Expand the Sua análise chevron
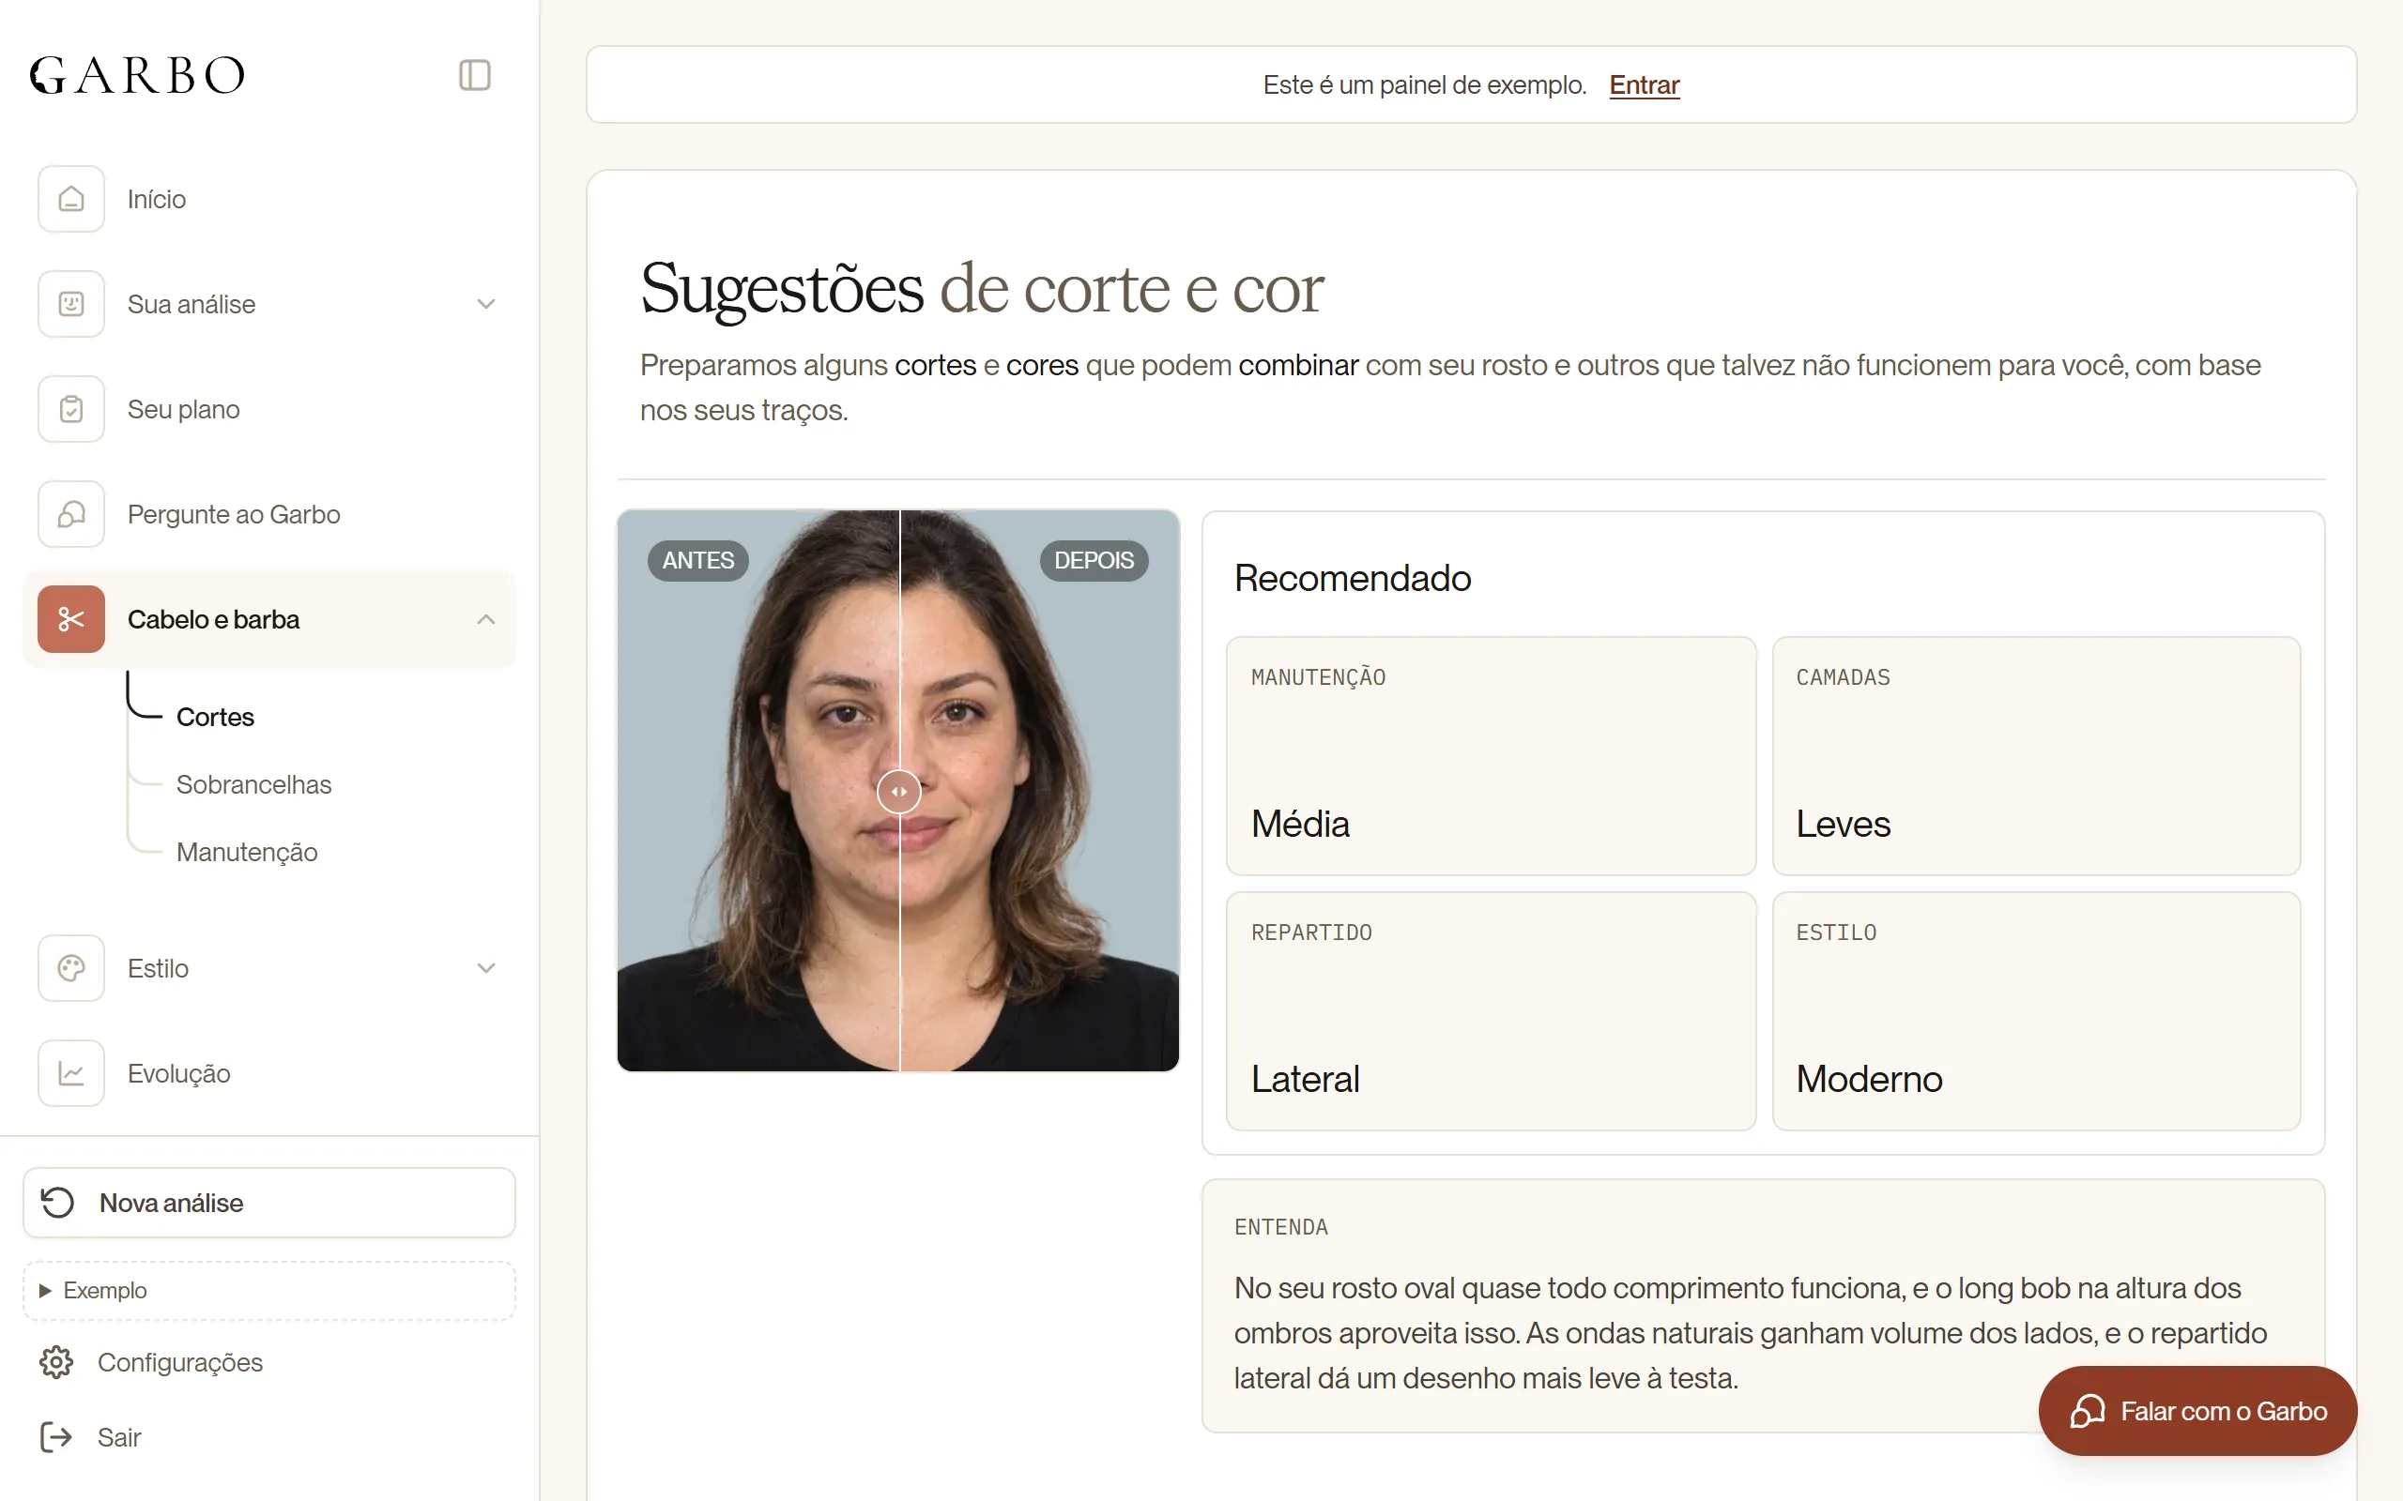The image size is (2403, 1501). (485, 304)
